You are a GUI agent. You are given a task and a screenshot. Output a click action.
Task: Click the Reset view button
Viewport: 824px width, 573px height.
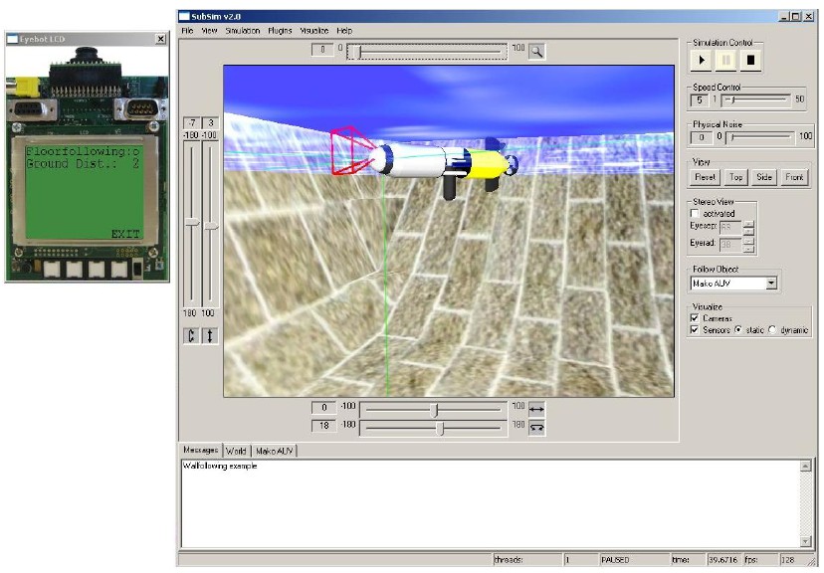[x=705, y=177]
